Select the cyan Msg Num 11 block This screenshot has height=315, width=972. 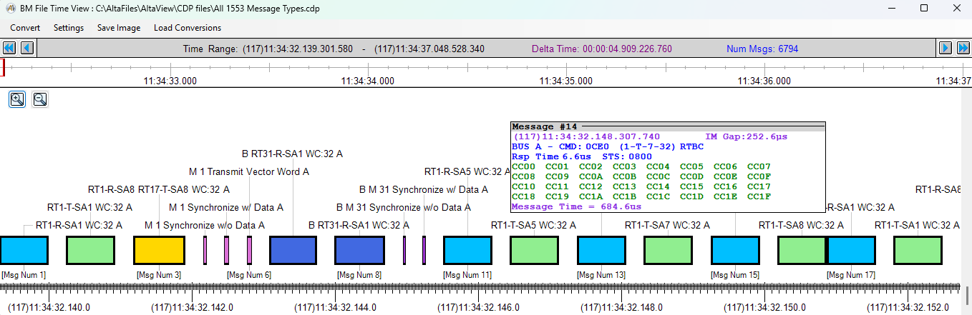(467, 251)
